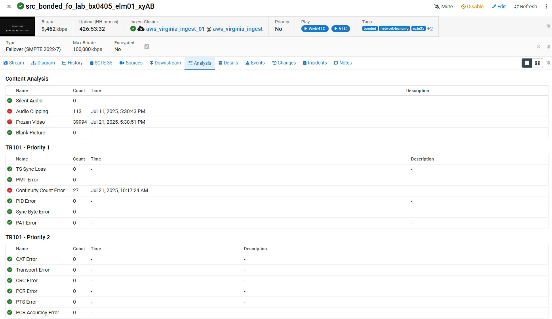The width and height of the screenshot is (552, 319).
Task: Click the red status icon for Audio Clipping
Action: coord(10,111)
